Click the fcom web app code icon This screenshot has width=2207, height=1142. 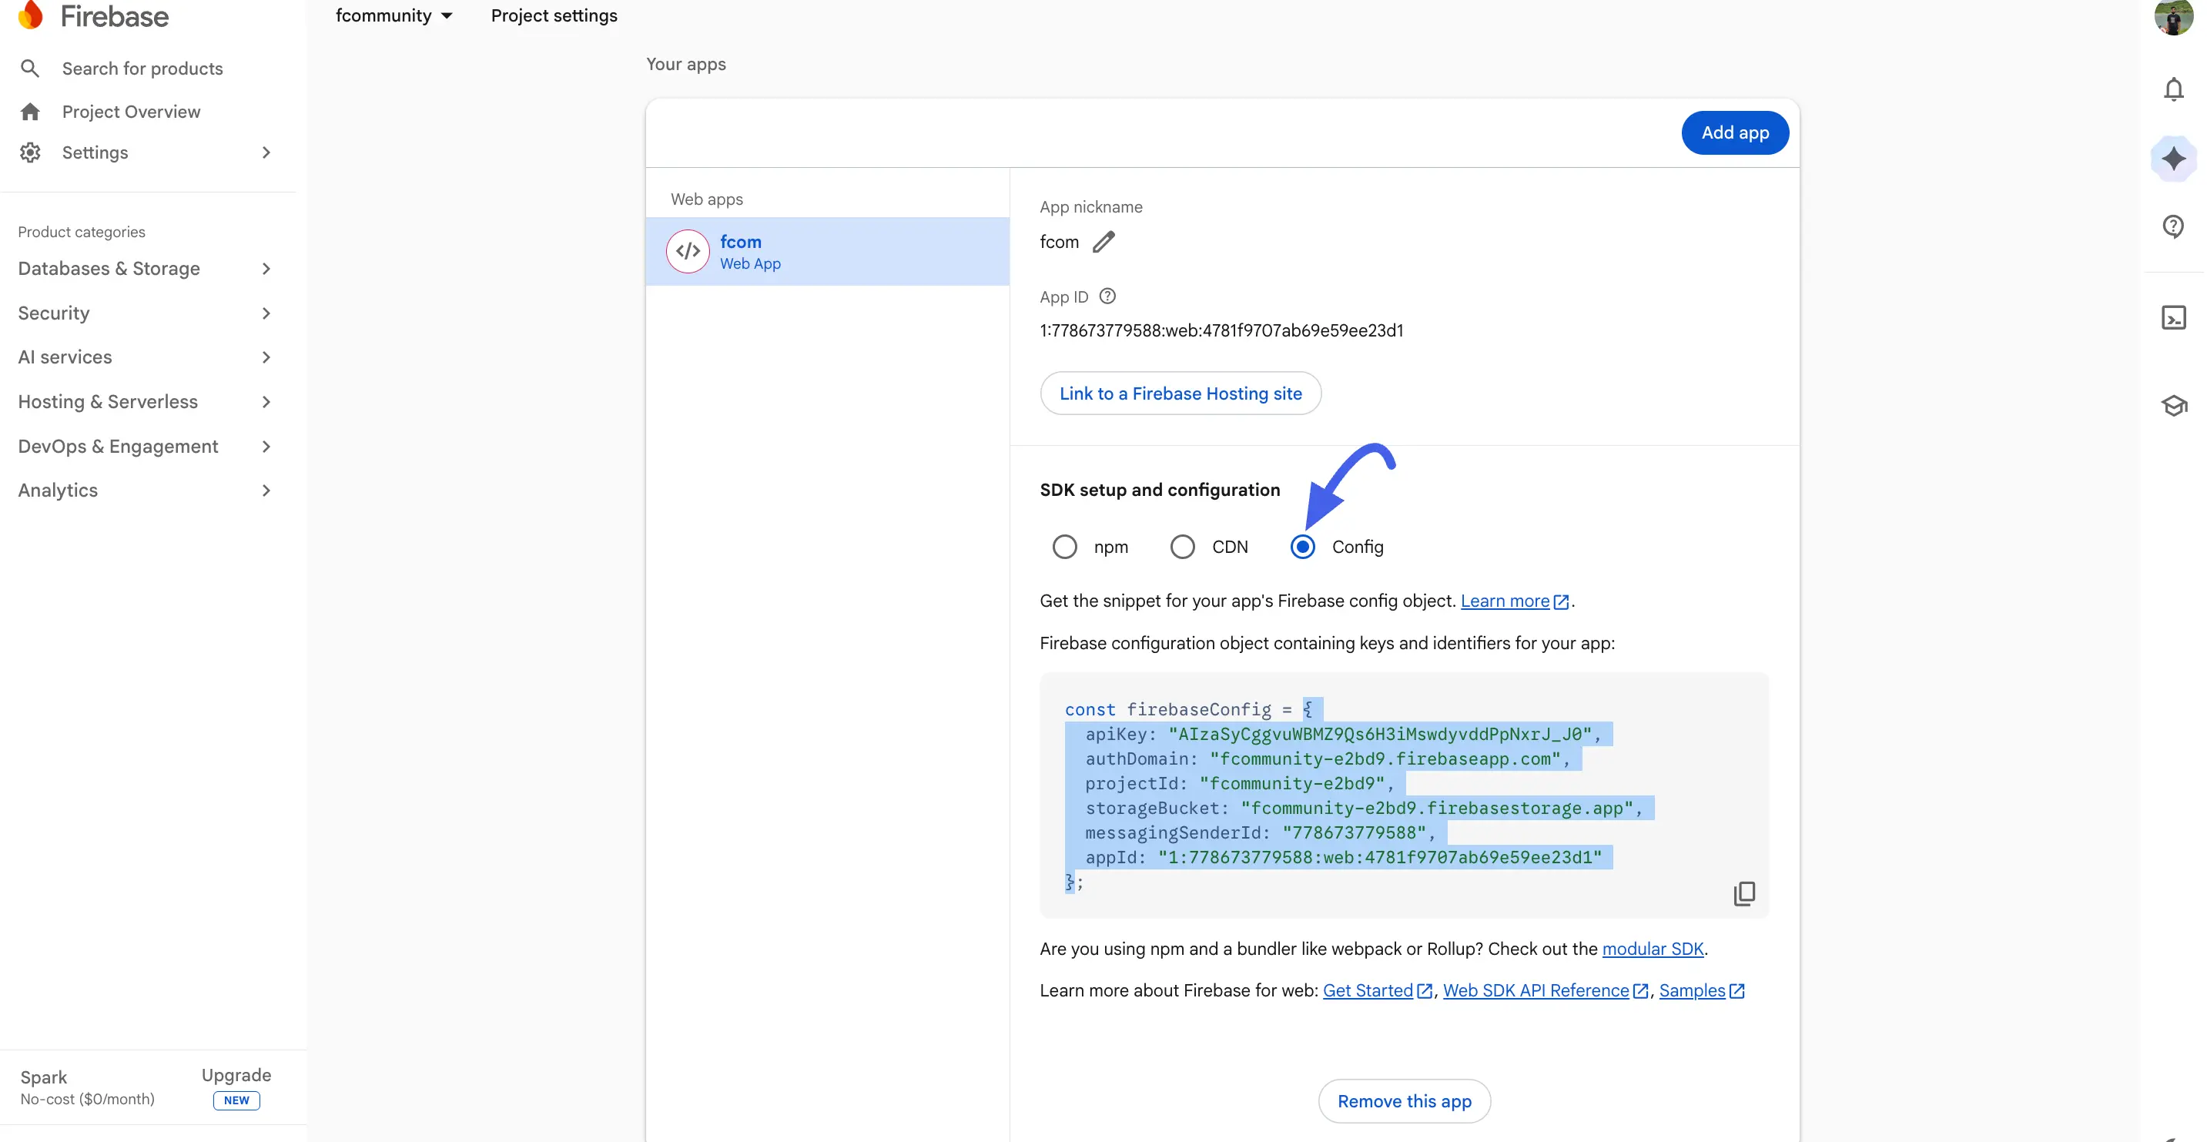[x=687, y=251]
